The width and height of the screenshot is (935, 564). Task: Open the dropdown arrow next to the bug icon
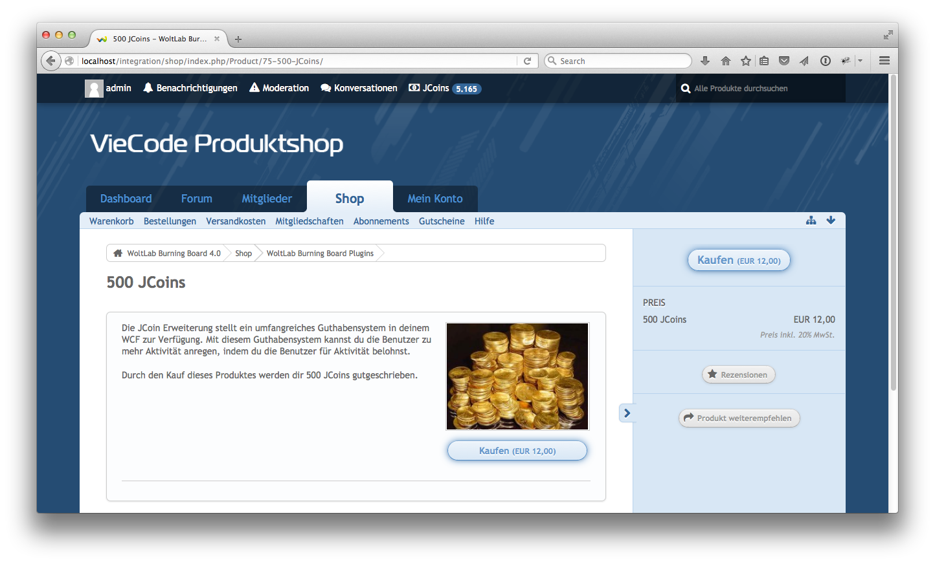861,61
